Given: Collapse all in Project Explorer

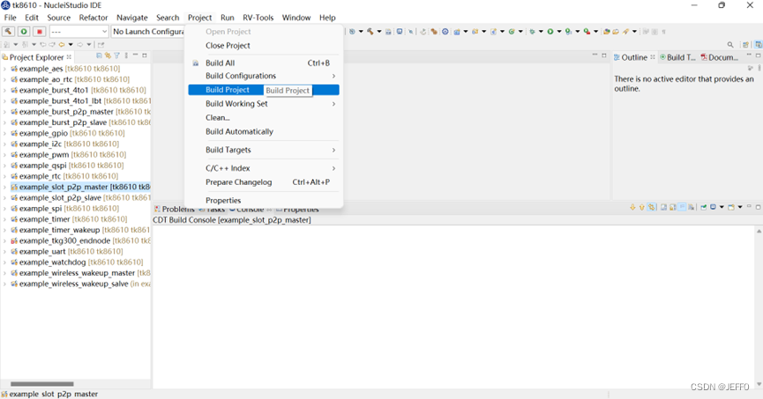Looking at the screenshot, I should tap(100, 55).
